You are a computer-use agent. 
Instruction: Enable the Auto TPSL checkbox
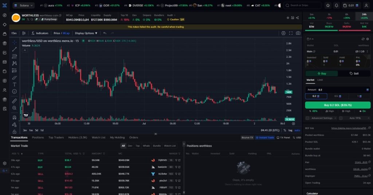(341, 118)
